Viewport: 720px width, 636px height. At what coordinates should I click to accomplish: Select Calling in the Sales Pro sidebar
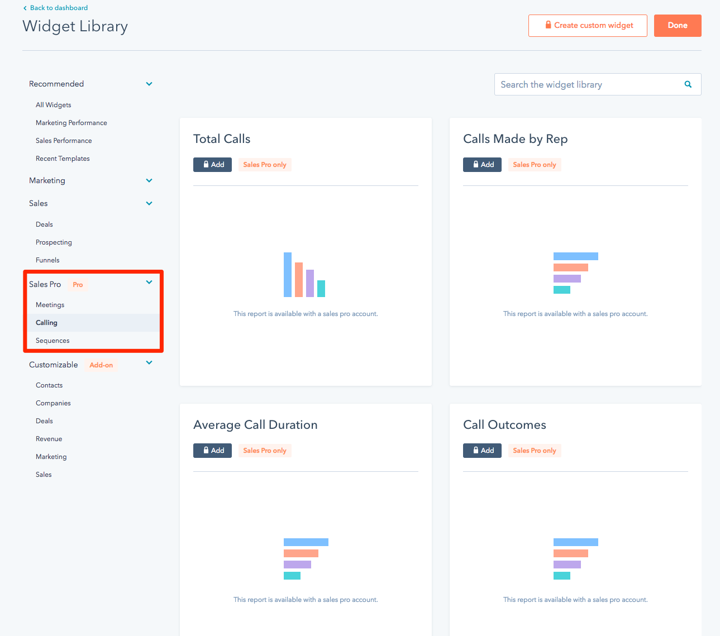point(46,322)
